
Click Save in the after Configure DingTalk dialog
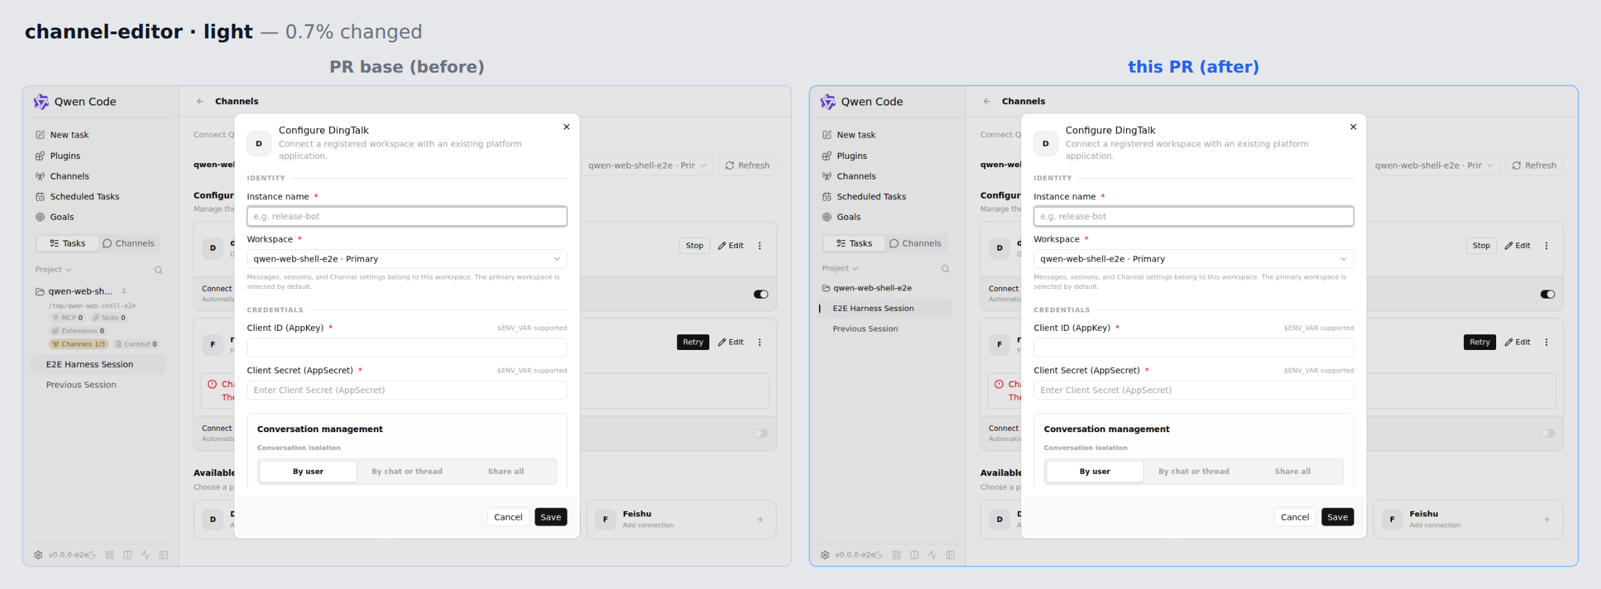coord(1337,517)
